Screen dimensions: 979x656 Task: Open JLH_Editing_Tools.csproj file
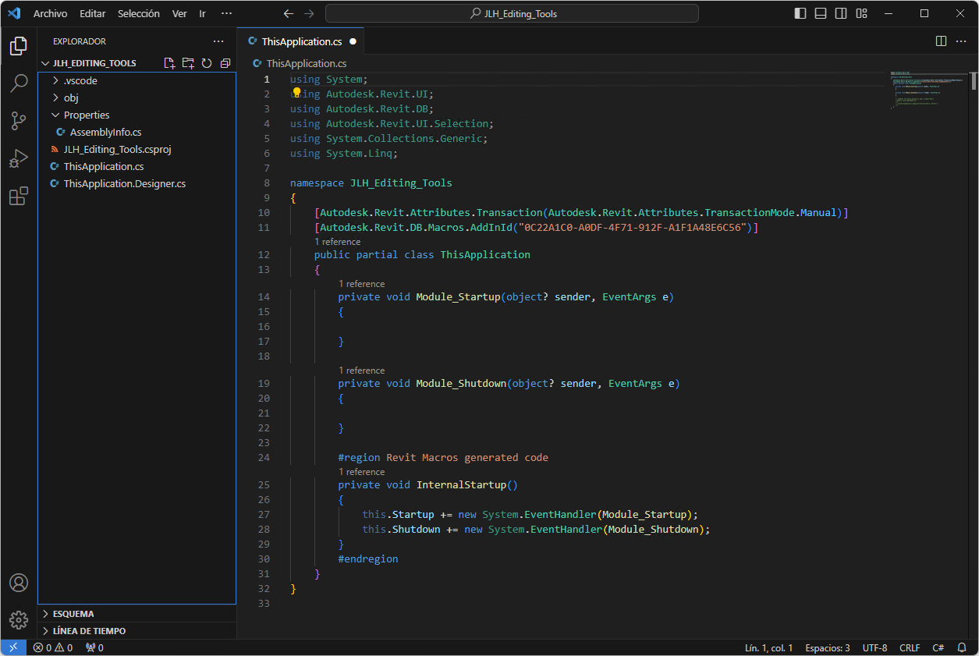117,149
